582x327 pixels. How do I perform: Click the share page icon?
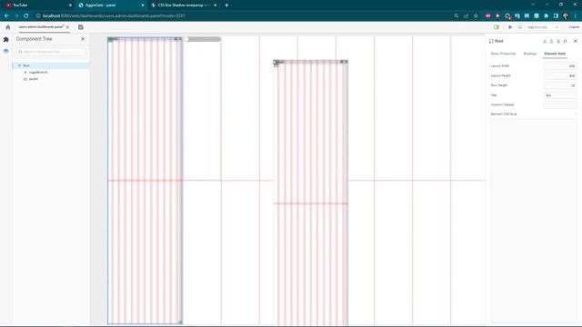pos(467,16)
